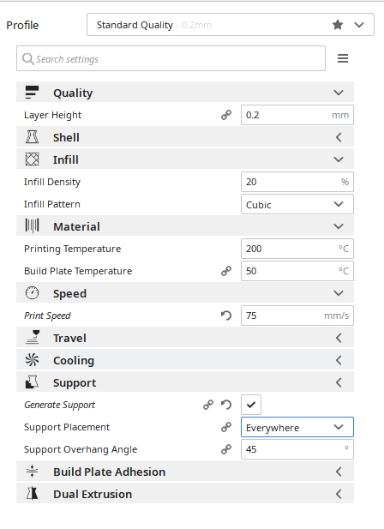
Task: Uncheck the Generate Support checkbox
Action: coord(251,405)
